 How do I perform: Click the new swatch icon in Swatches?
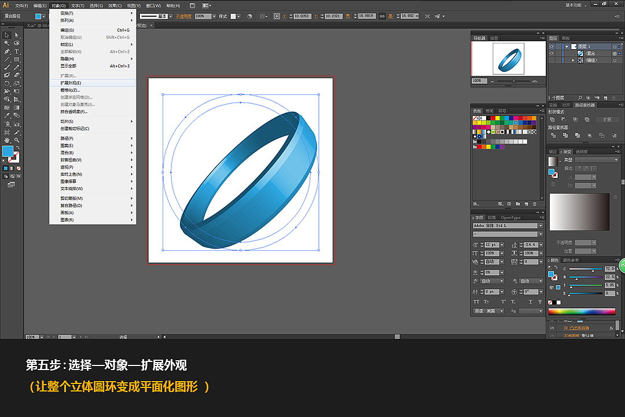[526, 204]
